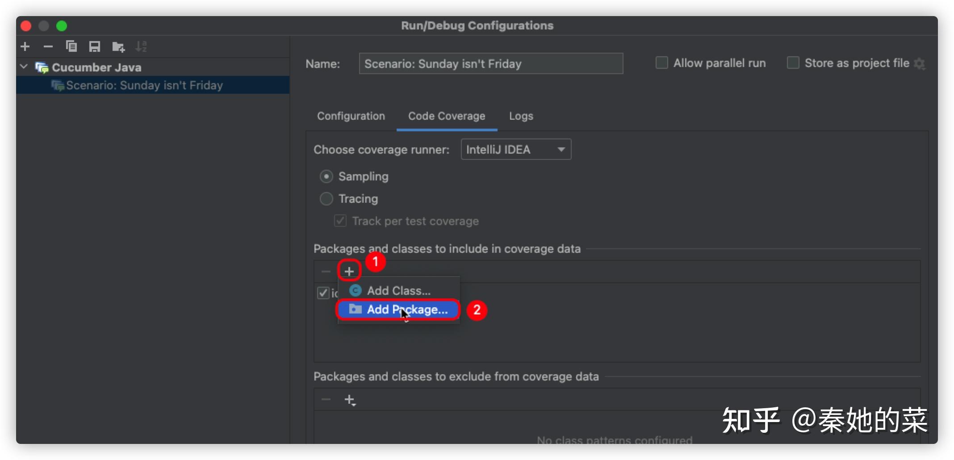Screen dimensions: 954x460
Task: Select Scenario: Sunday isn't Friday in the tree
Action: click(x=153, y=85)
